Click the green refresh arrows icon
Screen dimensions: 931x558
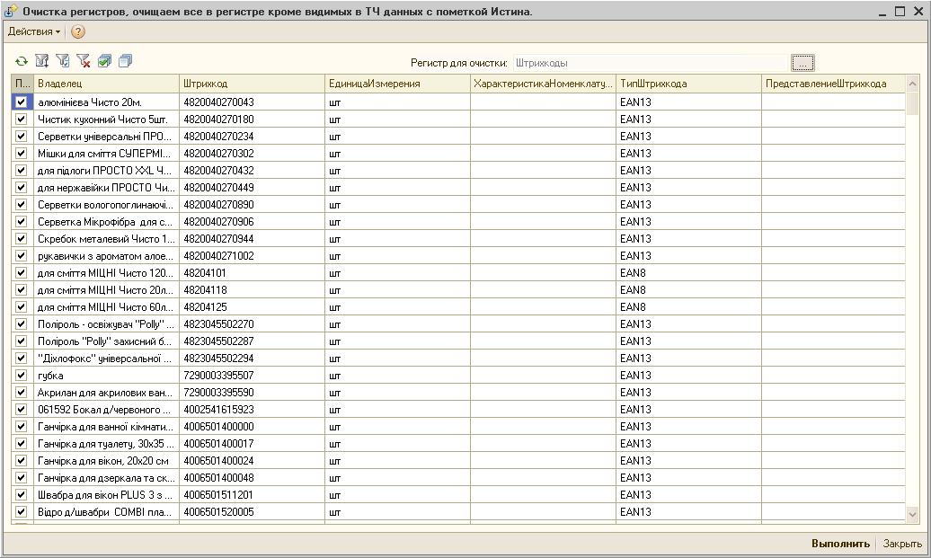[x=21, y=61]
